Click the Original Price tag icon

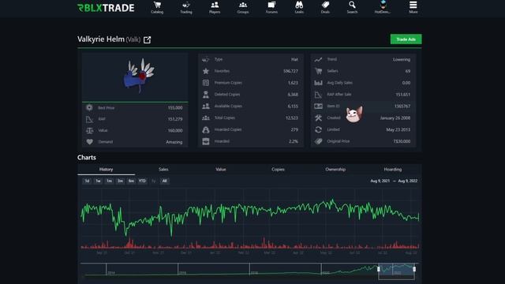coord(318,141)
